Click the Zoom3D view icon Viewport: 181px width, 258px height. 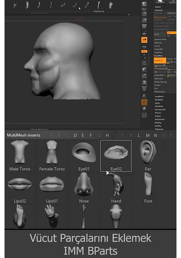pyautogui.click(x=144, y=76)
